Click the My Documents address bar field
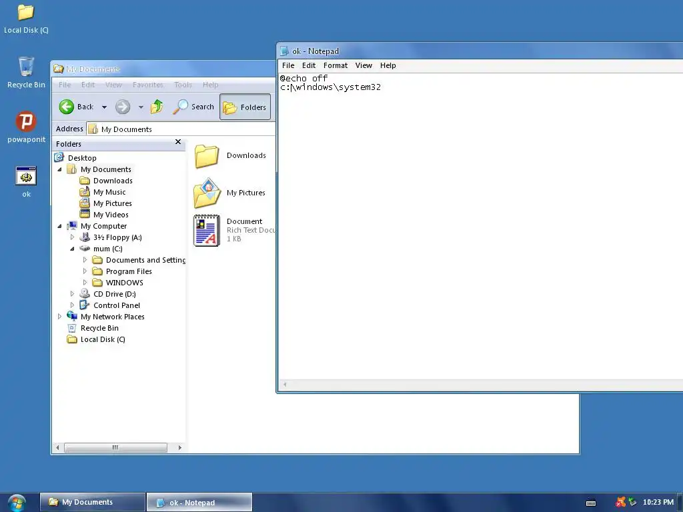This screenshot has height=512, width=683. coord(181,129)
